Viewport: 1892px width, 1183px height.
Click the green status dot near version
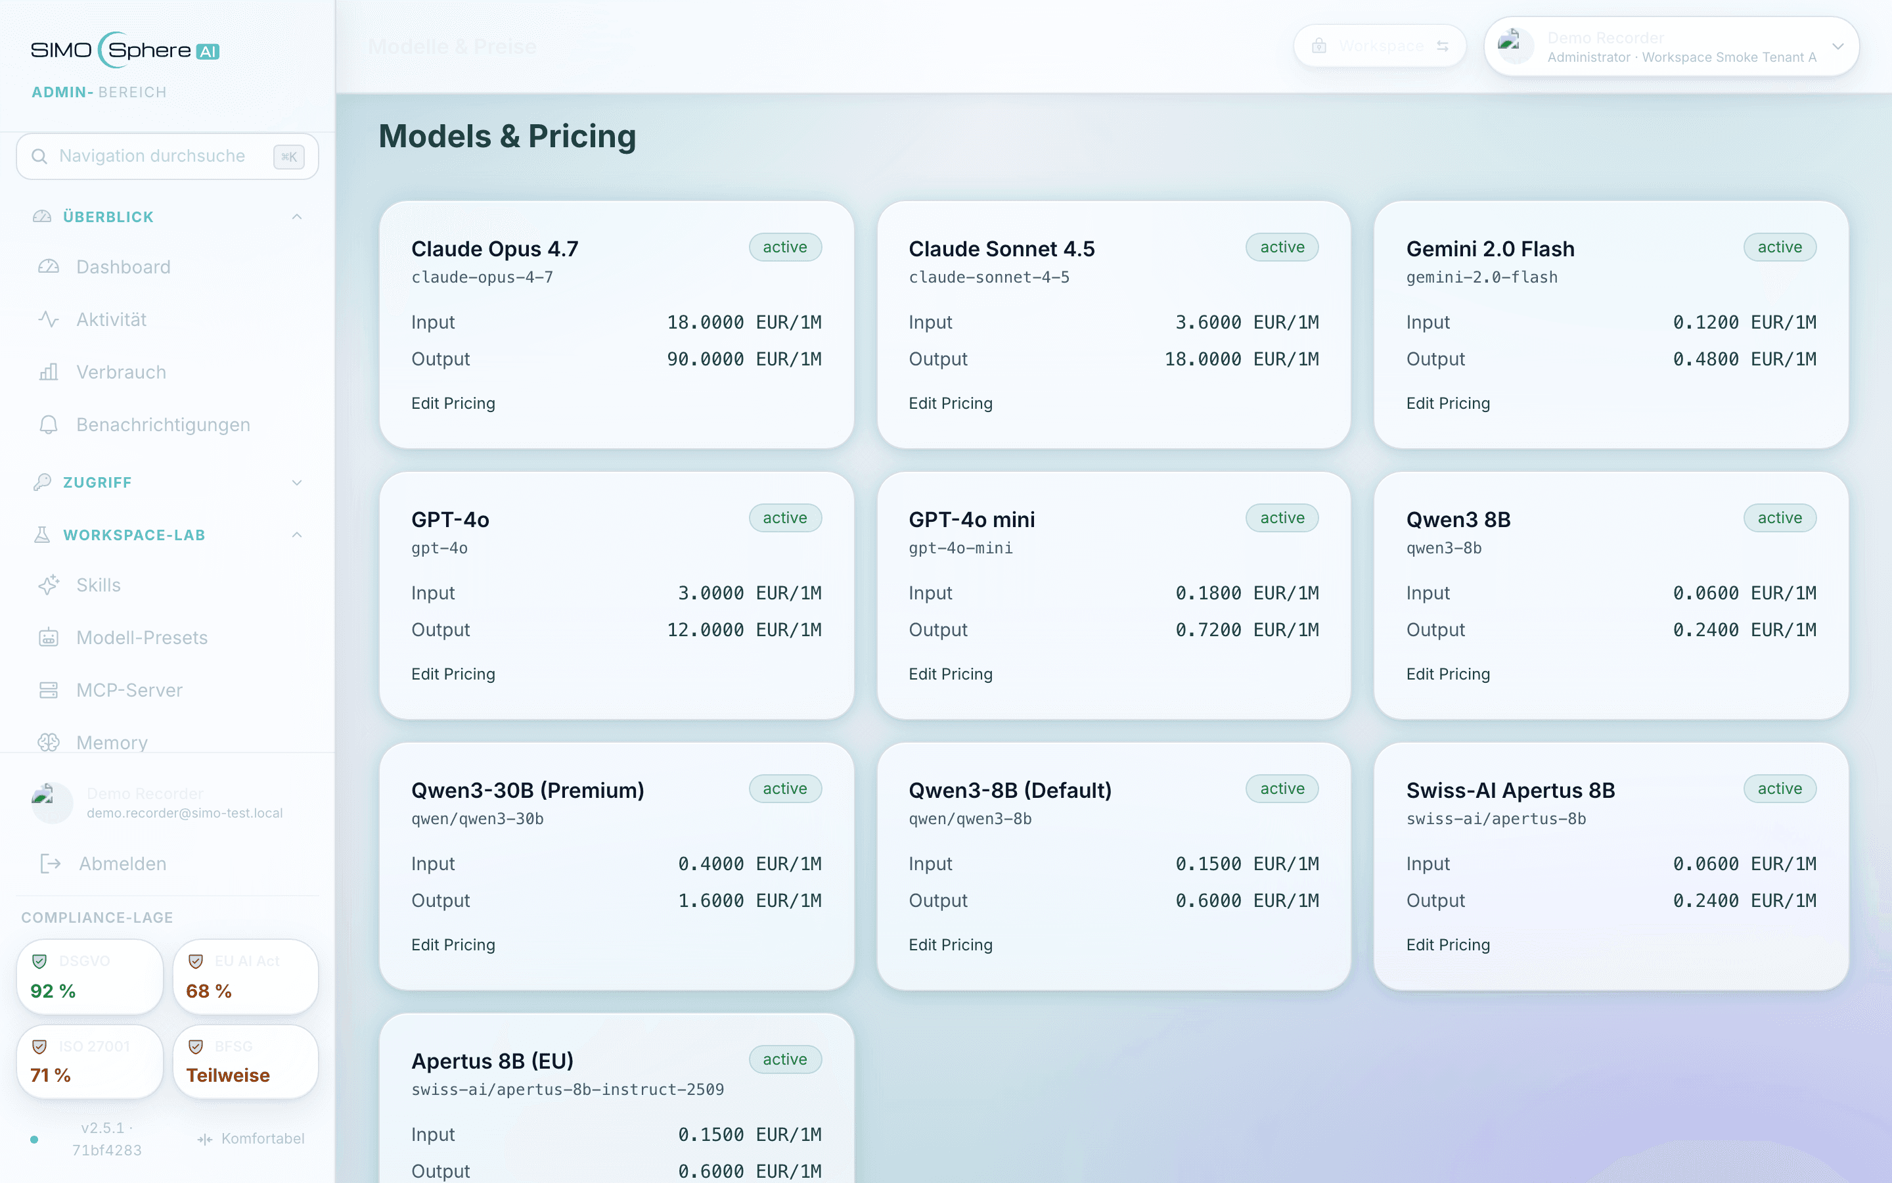pos(34,1139)
